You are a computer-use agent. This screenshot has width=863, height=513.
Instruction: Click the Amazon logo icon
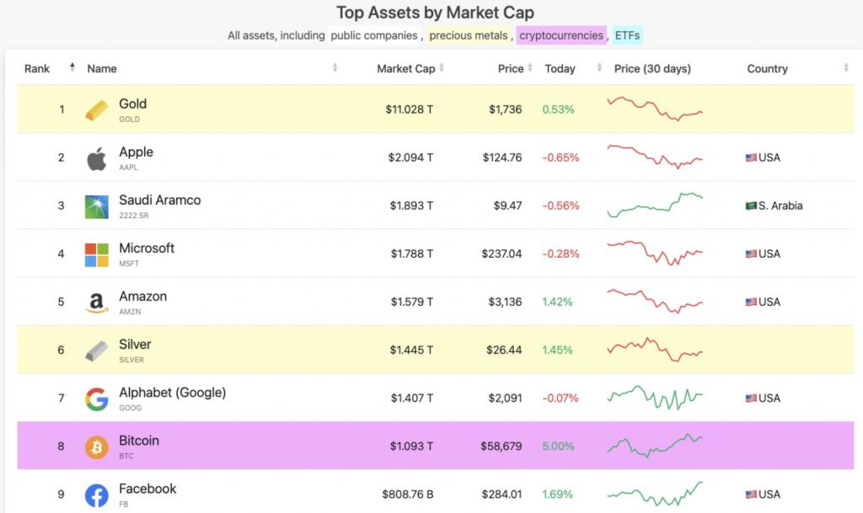[x=97, y=302]
